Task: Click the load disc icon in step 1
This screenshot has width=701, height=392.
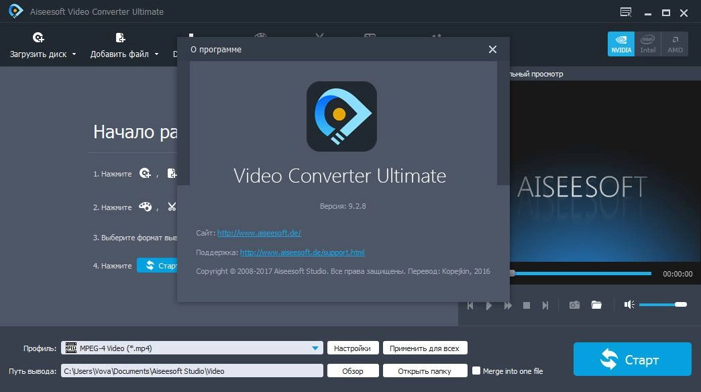Action: [145, 173]
